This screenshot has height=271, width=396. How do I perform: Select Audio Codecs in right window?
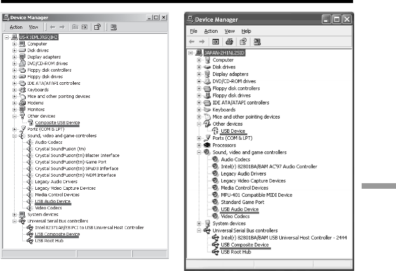[235, 159]
